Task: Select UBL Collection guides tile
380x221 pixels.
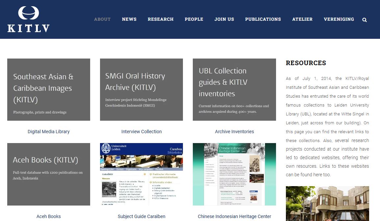Action: (x=234, y=89)
